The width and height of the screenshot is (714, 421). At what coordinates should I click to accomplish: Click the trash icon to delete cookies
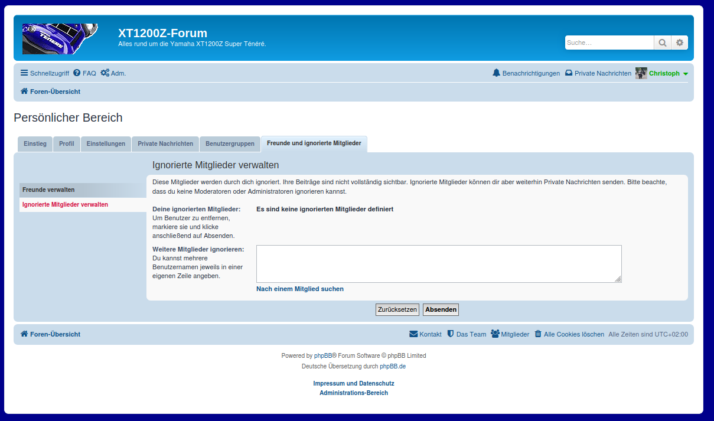[x=538, y=334]
